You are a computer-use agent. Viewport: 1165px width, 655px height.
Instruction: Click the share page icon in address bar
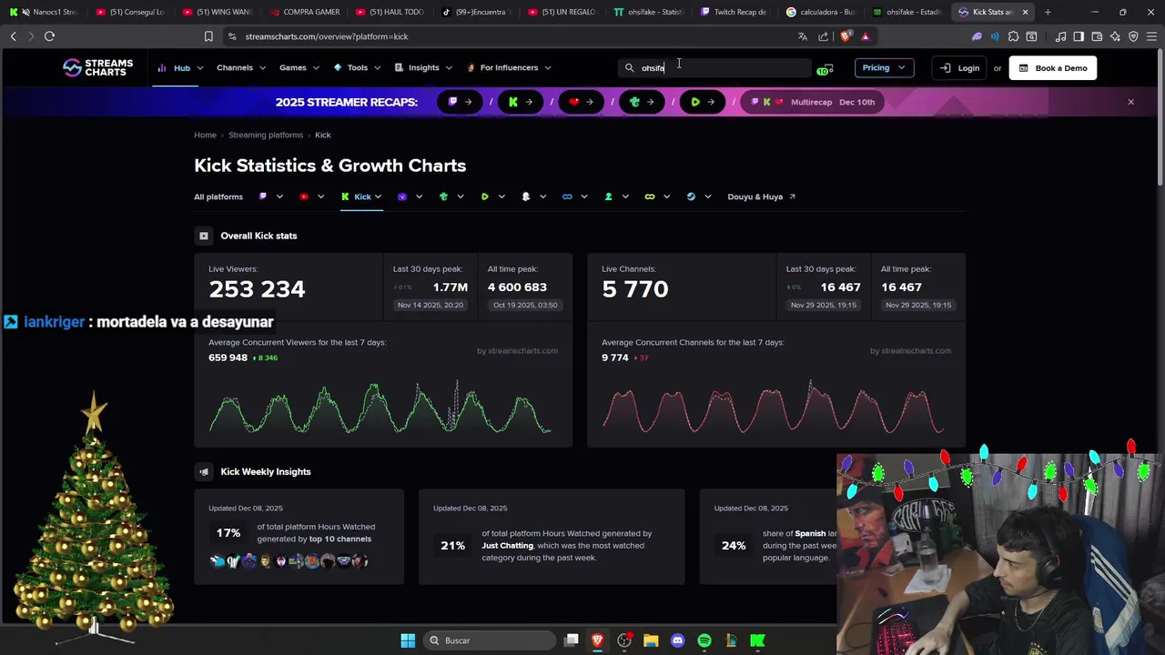[823, 36]
